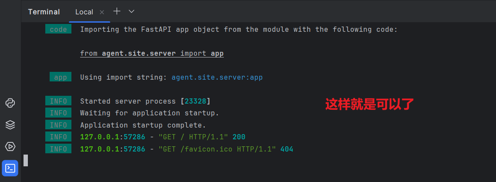Click the red Chinese annotation text
Screen dimensions: 496x182
click(369, 104)
